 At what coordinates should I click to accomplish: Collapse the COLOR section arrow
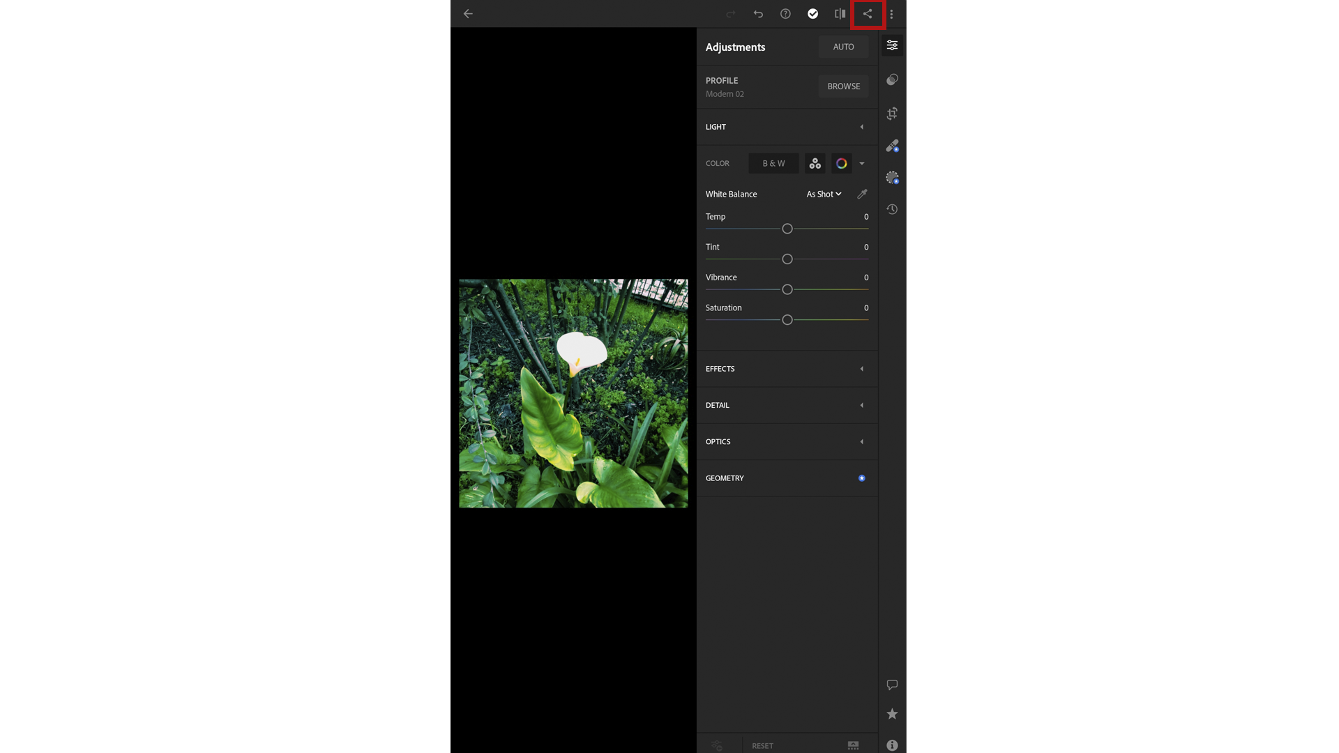(862, 163)
